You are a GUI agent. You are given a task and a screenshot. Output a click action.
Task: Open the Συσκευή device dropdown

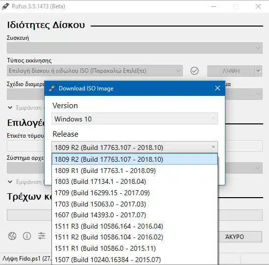tap(135, 48)
